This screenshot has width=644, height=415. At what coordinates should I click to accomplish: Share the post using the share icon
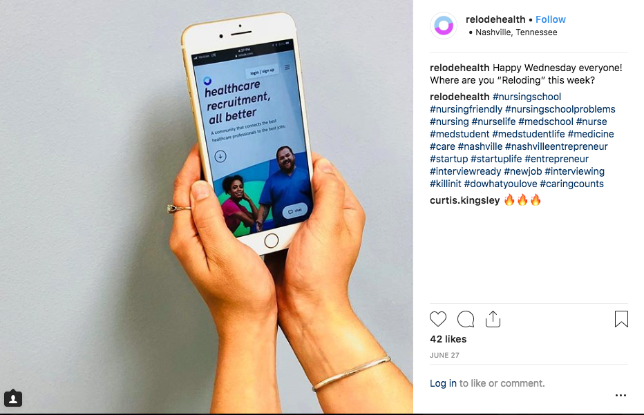pyautogui.click(x=493, y=319)
